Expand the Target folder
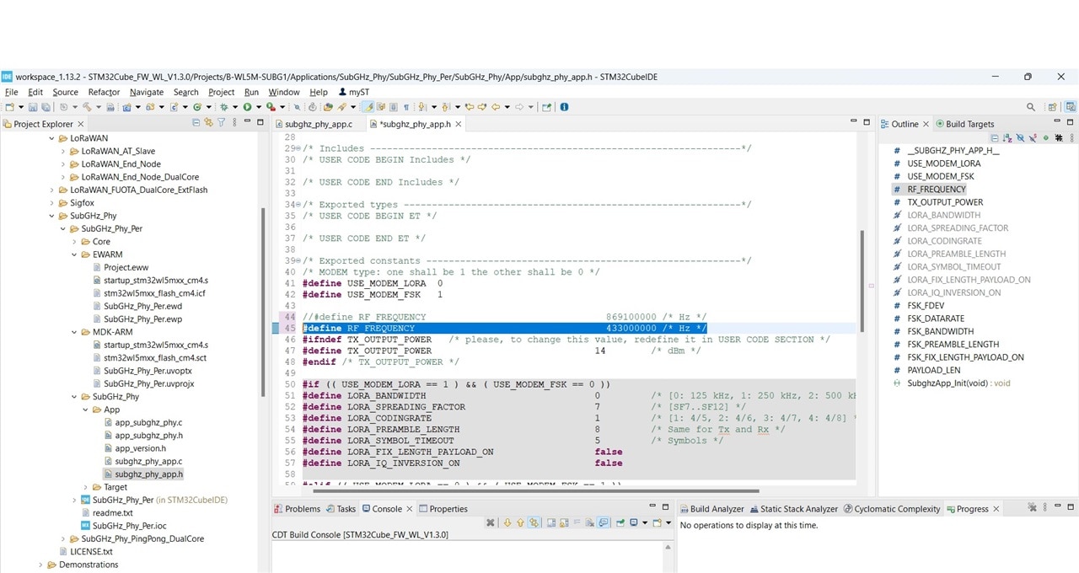 pyautogui.click(x=85, y=487)
